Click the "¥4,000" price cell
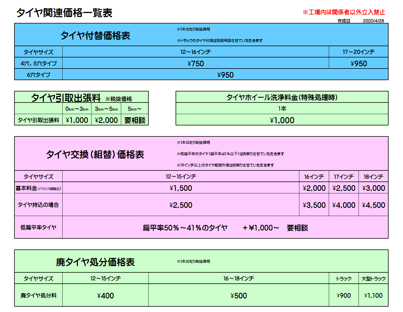 (344, 205)
